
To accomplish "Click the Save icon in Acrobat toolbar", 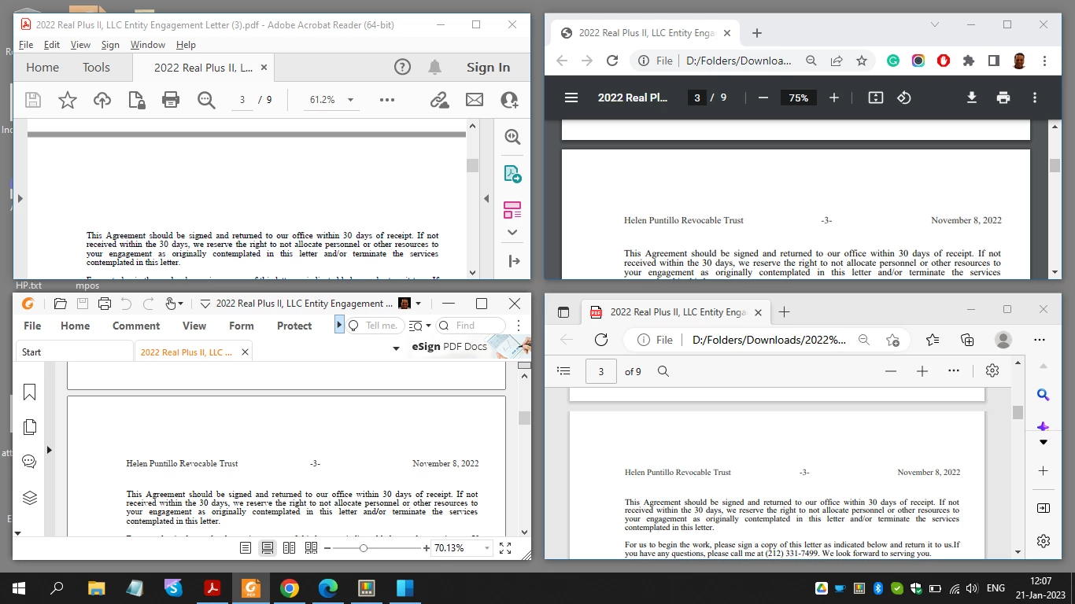I will point(33,100).
